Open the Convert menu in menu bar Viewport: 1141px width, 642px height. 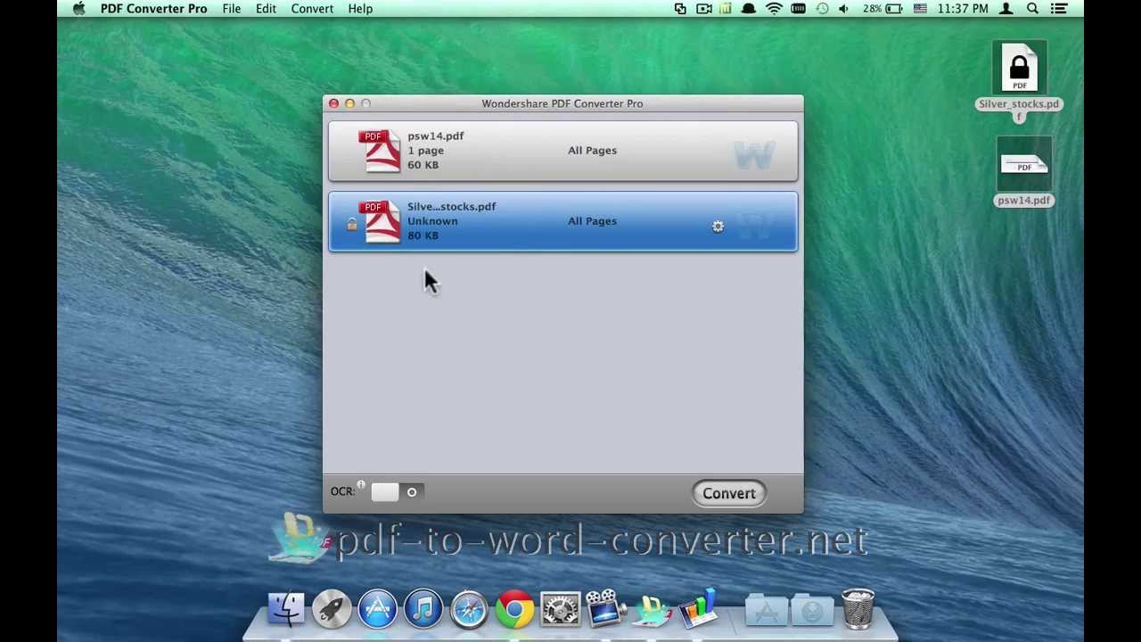(312, 9)
